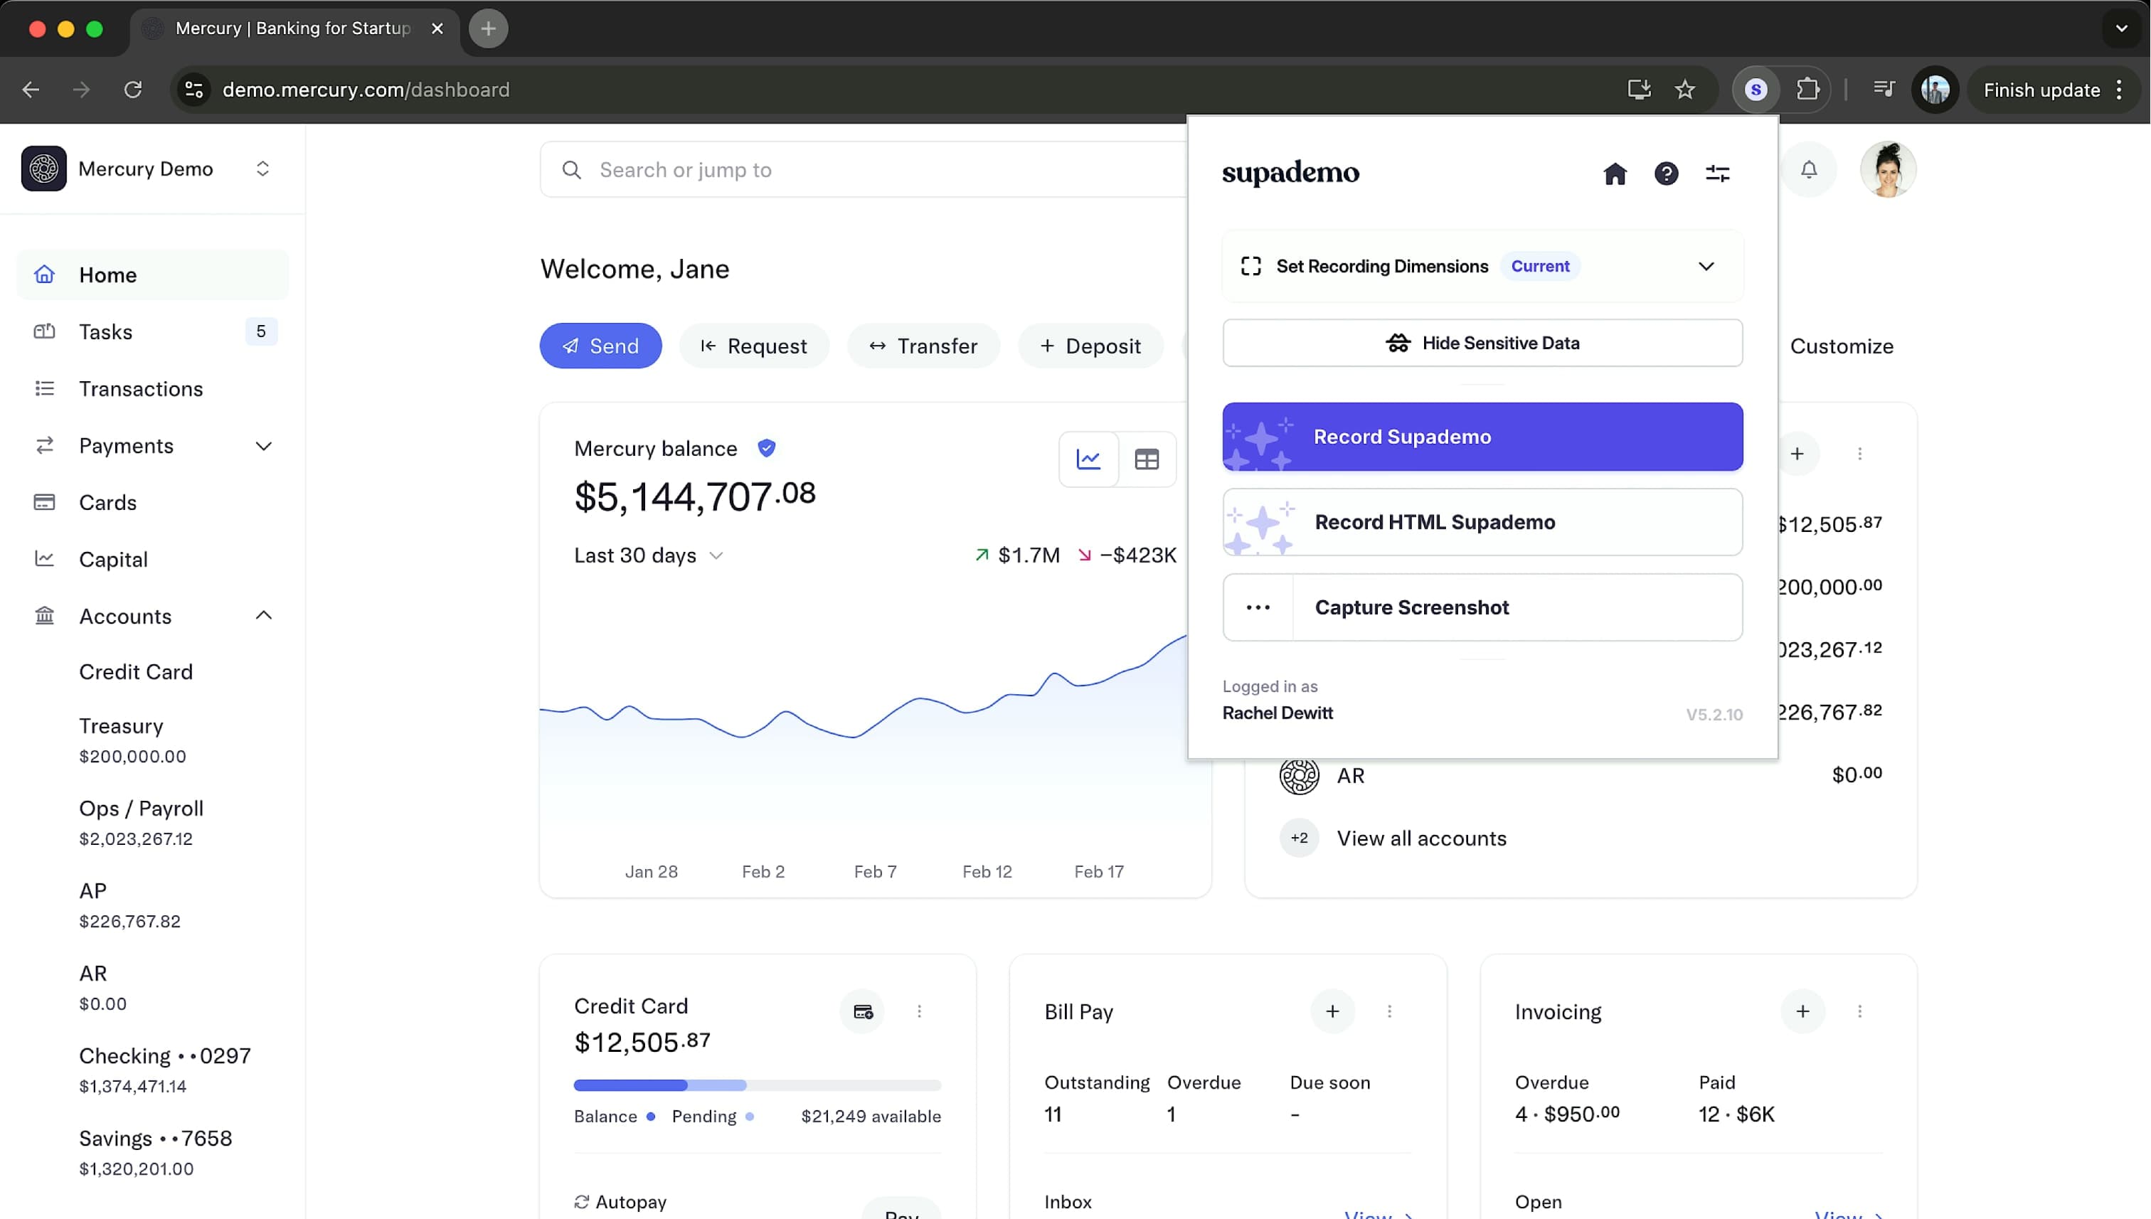Open Transactions in sidebar
This screenshot has width=2151, height=1219.
tap(152, 388)
